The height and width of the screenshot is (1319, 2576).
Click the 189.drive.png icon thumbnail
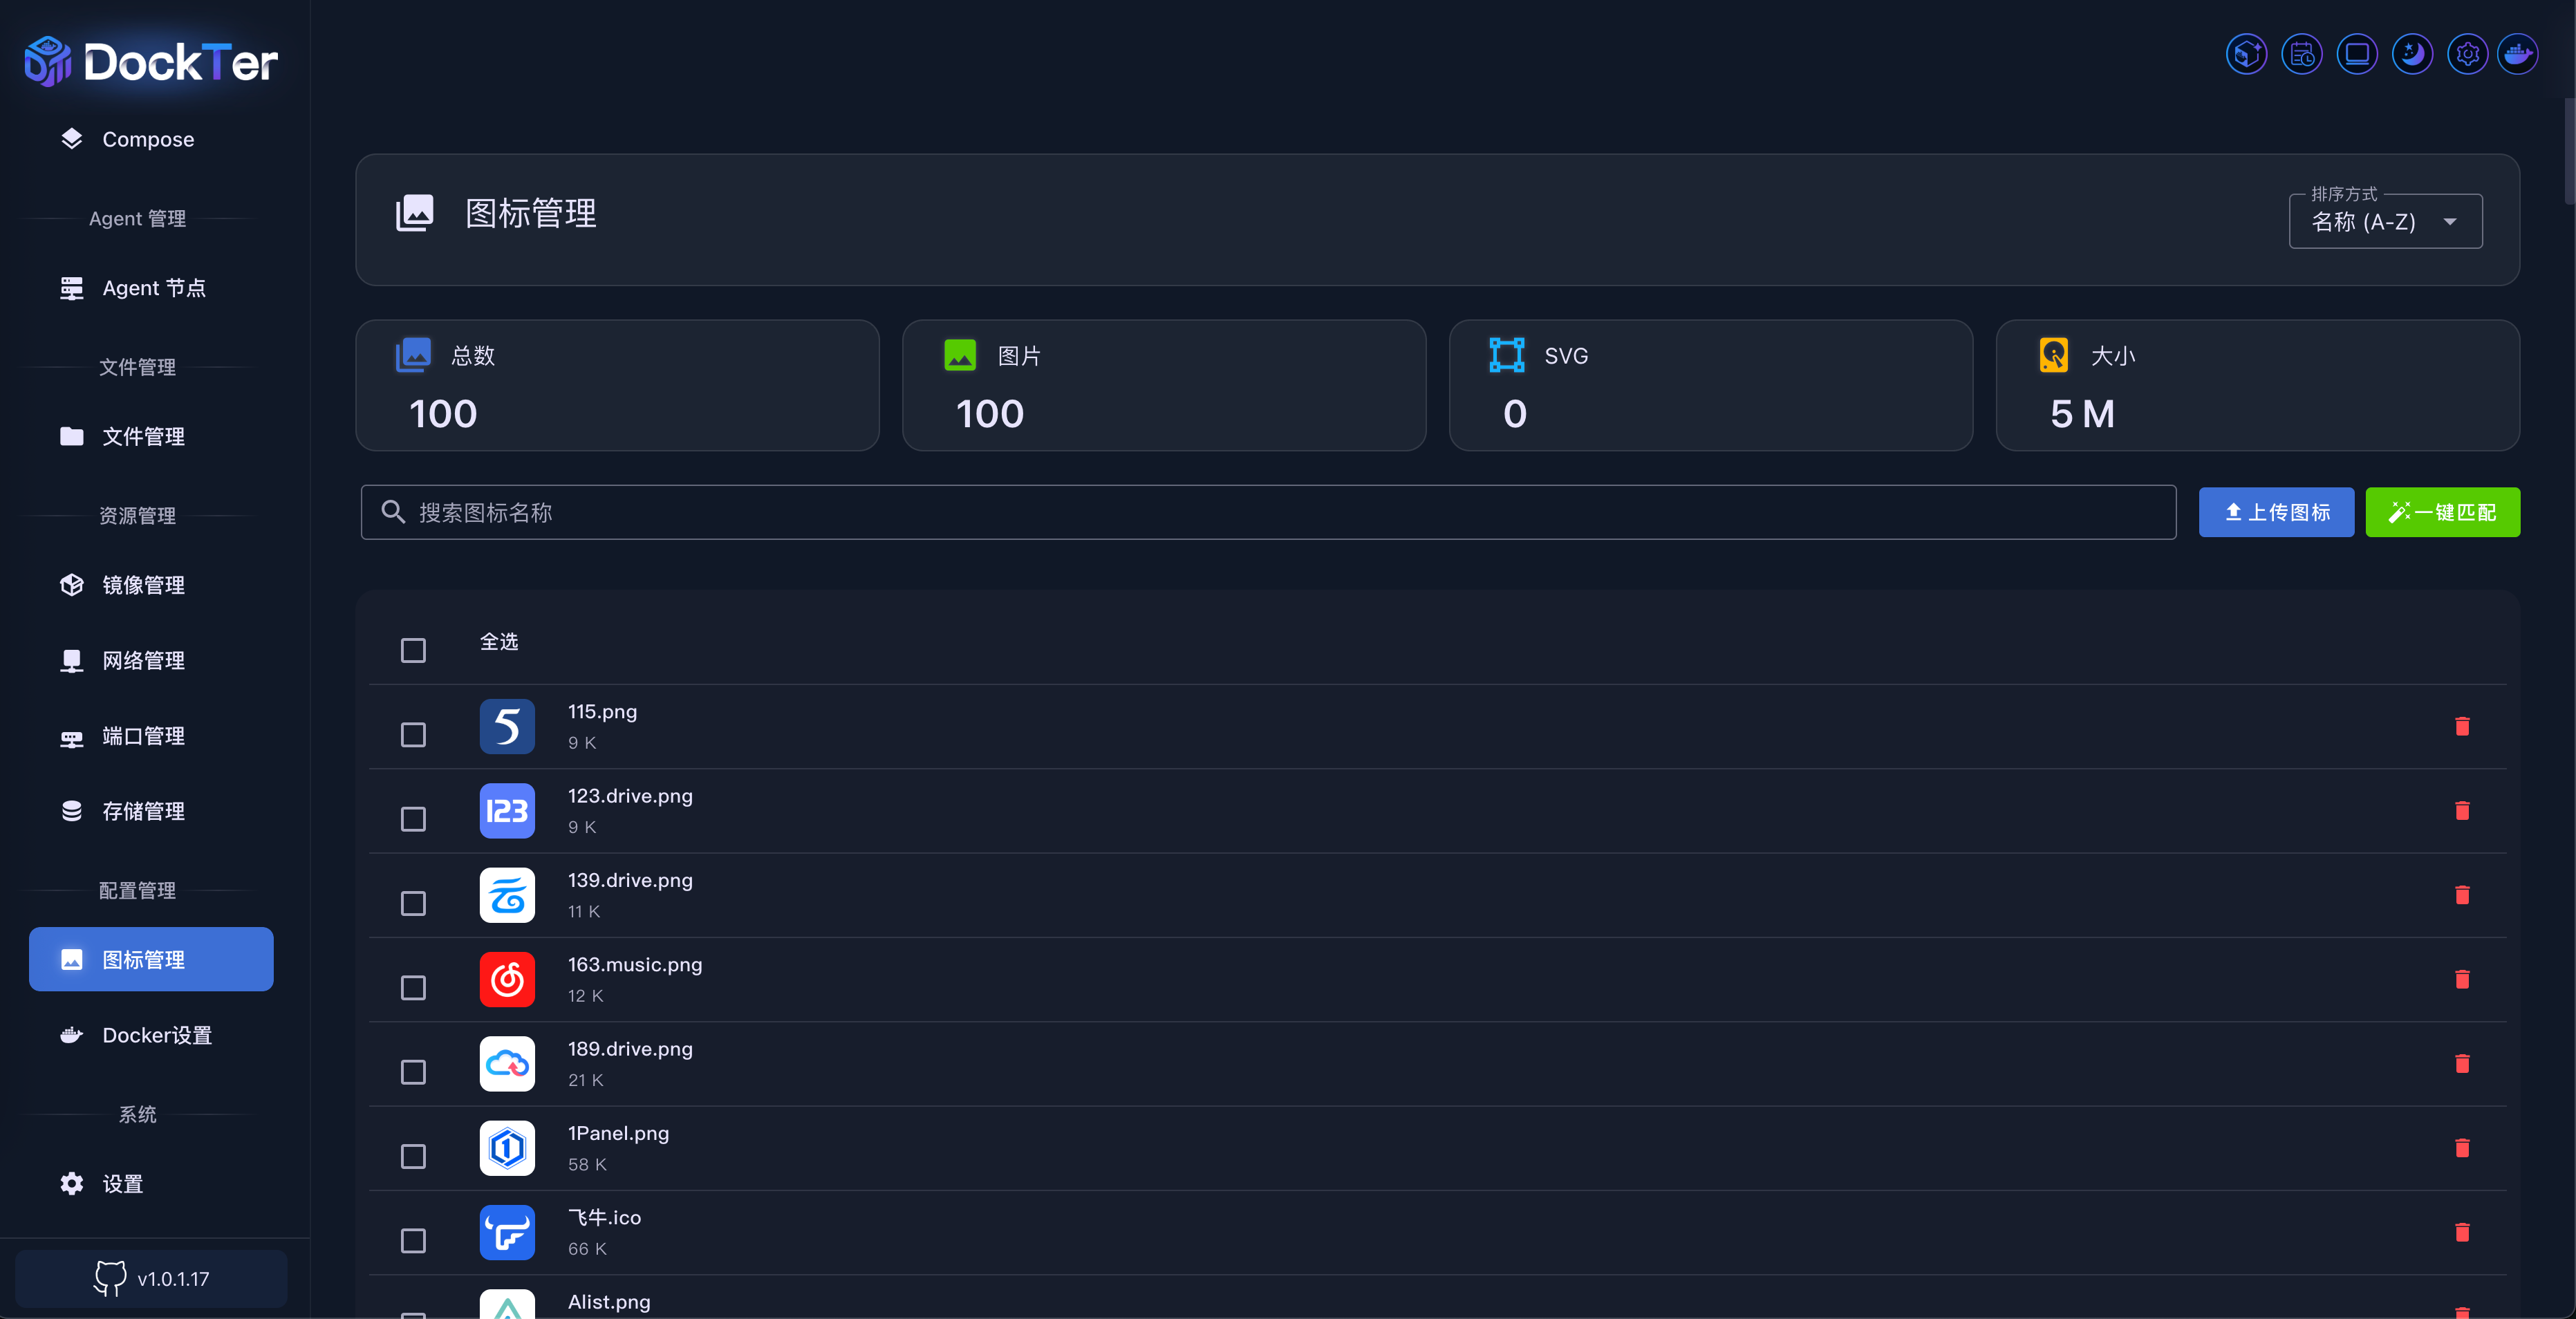click(x=507, y=1063)
